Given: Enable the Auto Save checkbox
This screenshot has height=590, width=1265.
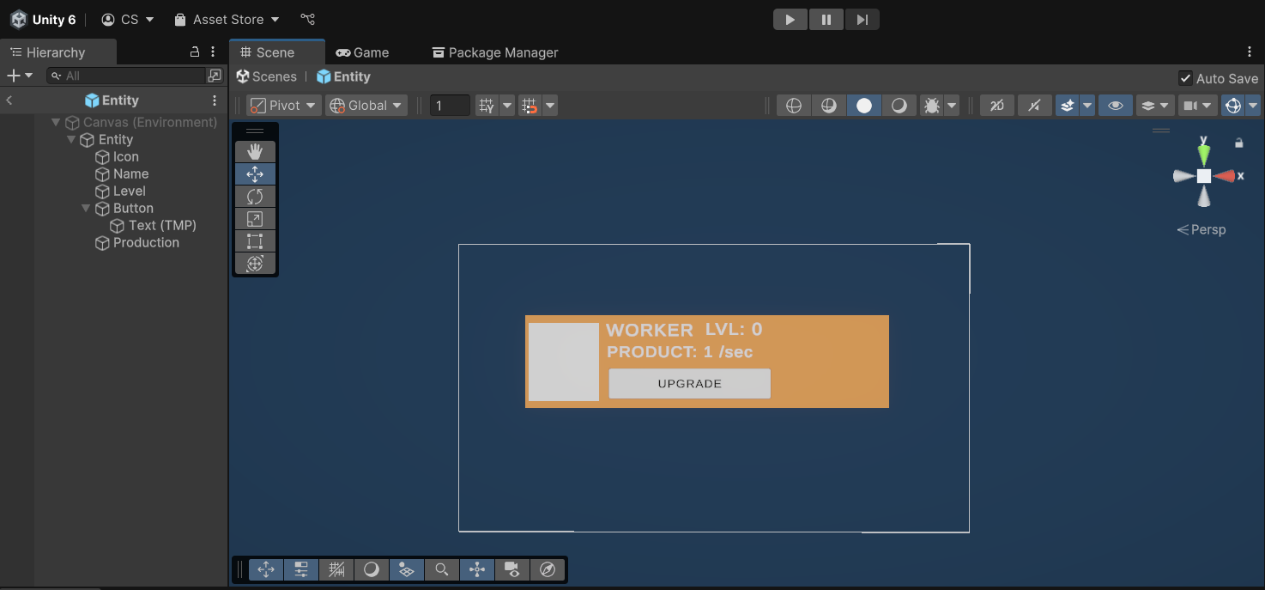Looking at the screenshot, I should click(1185, 78).
